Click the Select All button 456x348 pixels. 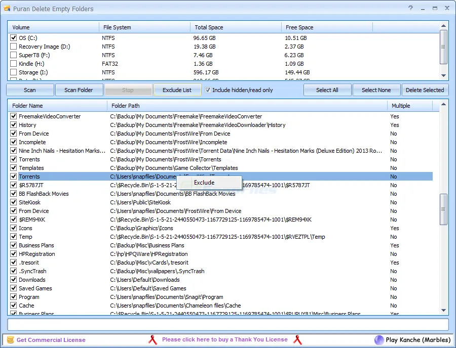pos(327,90)
